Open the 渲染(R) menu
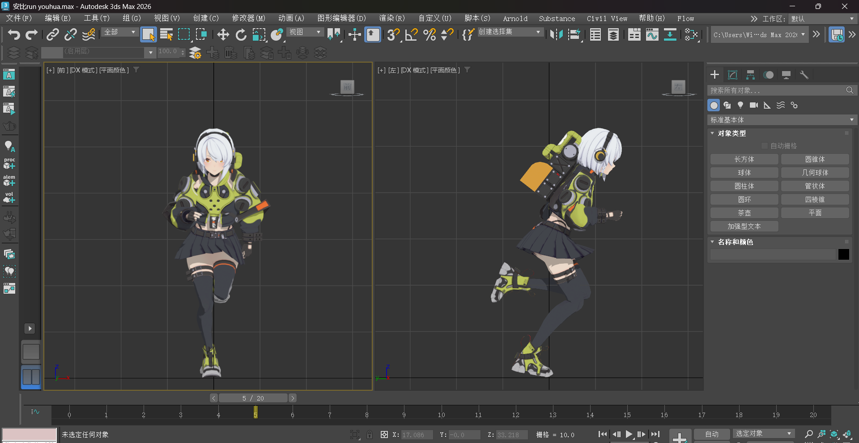The height and width of the screenshot is (443, 859). click(x=392, y=18)
